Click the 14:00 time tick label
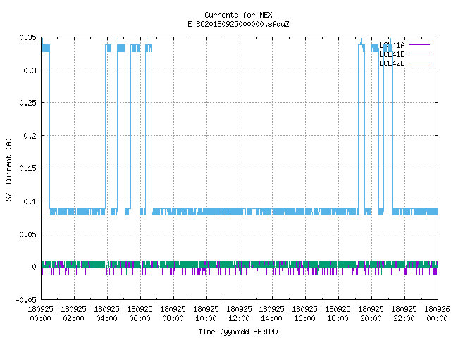Image resolution: width=451 pixels, height=338 pixels. click(271, 318)
